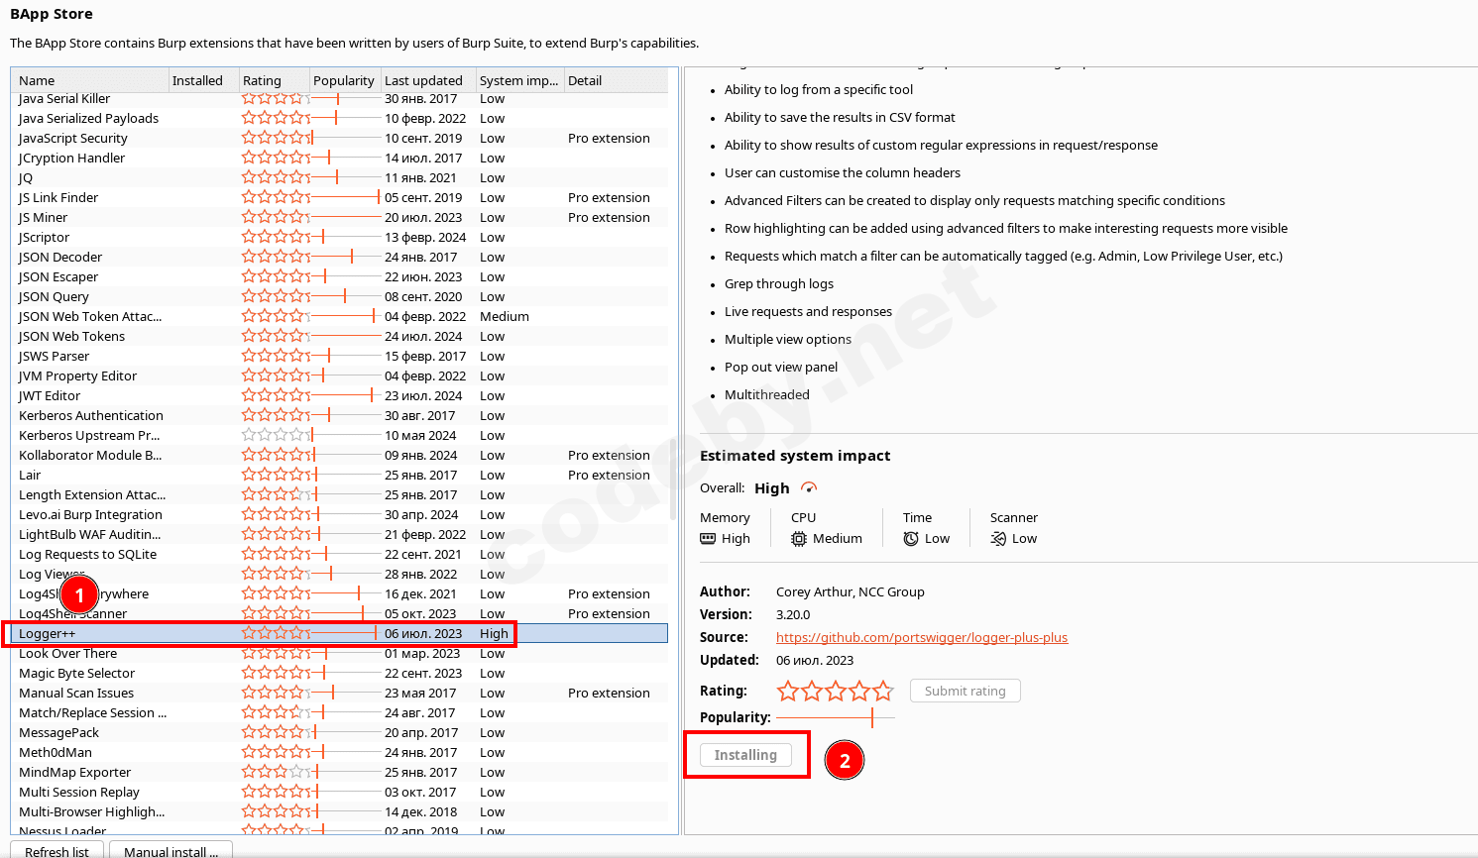The width and height of the screenshot is (1478, 858).
Task: Select the Meth0dMan extension
Action: pyautogui.click(x=339, y=752)
